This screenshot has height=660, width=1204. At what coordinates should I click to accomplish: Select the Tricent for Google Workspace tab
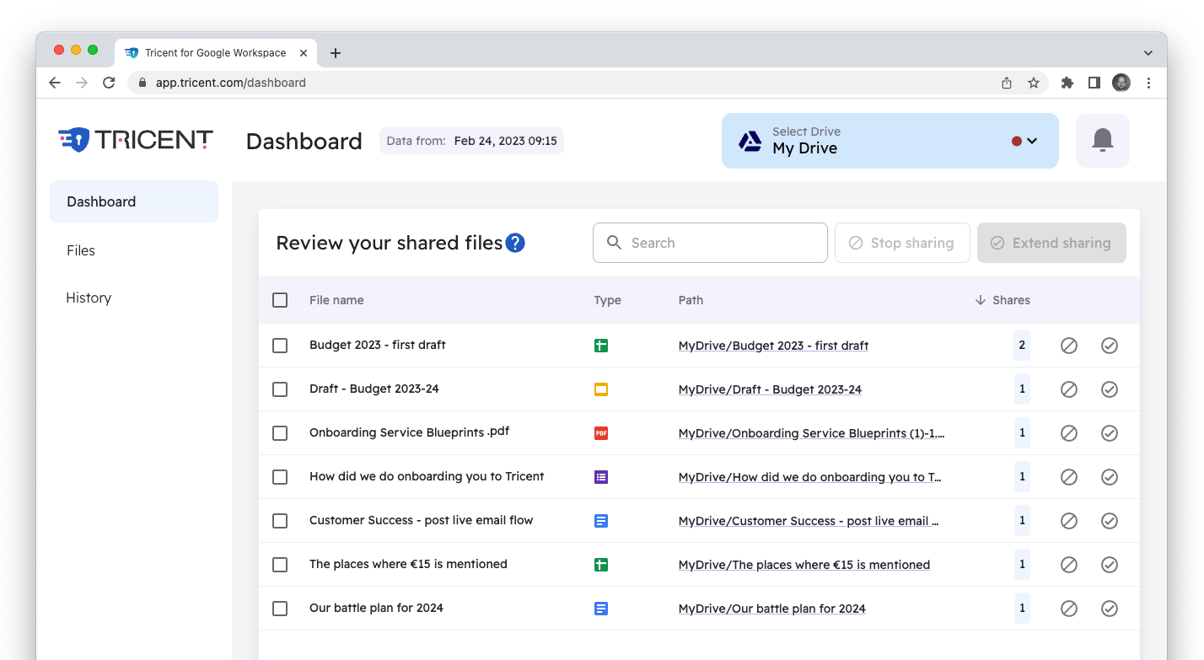pos(216,52)
